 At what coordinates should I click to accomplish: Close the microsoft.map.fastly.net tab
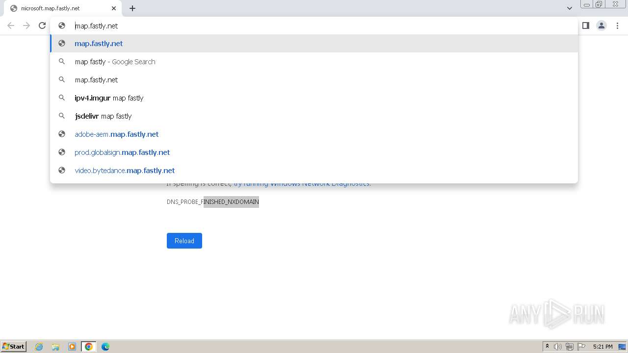click(114, 8)
